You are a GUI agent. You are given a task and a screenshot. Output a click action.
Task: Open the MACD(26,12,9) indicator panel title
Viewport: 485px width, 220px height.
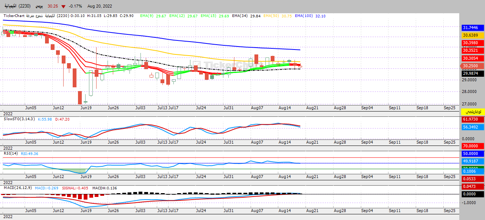pos(18,188)
